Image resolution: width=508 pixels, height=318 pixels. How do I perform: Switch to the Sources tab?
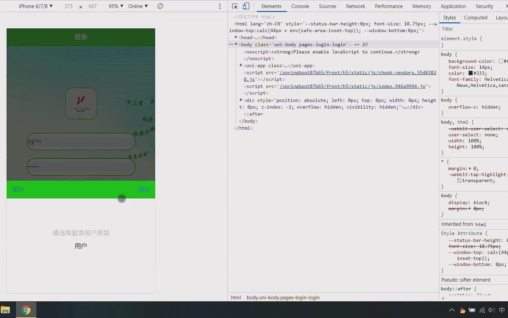tap(328, 6)
